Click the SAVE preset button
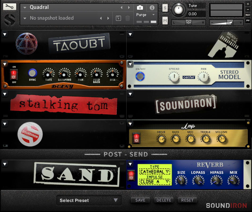Image resolution: width=252 pixels, height=212 pixels. [140, 200]
